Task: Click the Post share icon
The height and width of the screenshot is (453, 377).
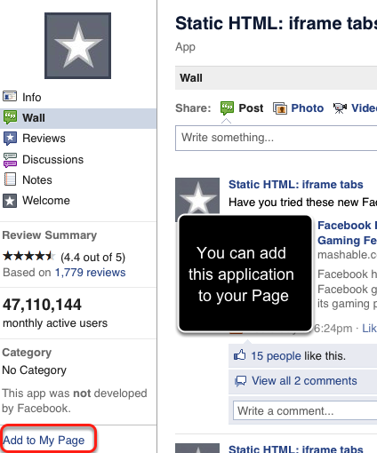Action: click(227, 107)
